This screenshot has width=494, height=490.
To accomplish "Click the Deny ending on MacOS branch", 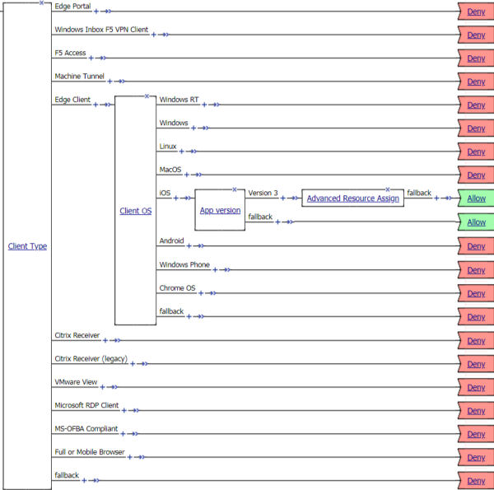I will tap(476, 175).
